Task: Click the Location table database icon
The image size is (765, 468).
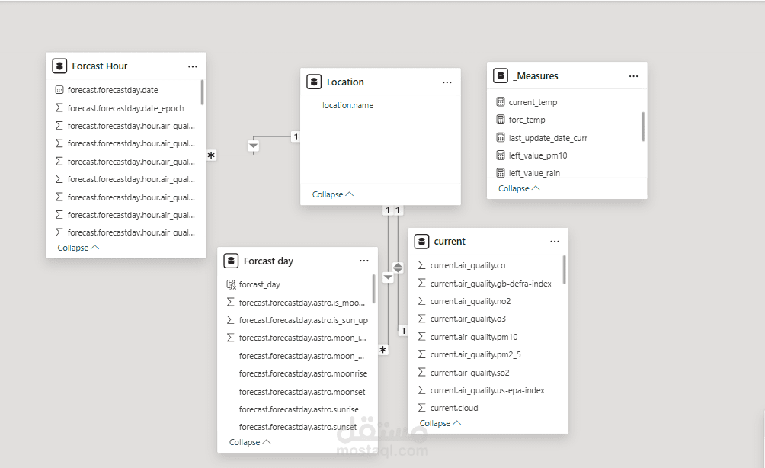Action: click(314, 82)
